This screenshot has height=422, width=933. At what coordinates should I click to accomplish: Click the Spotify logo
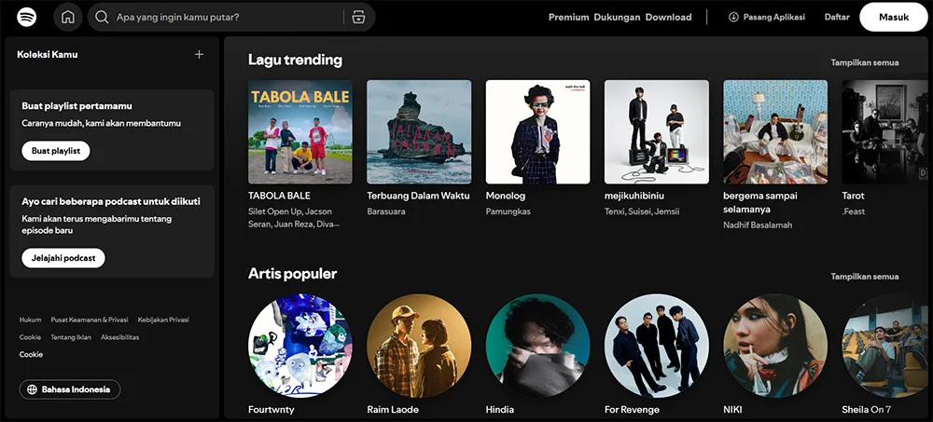(x=27, y=17)
